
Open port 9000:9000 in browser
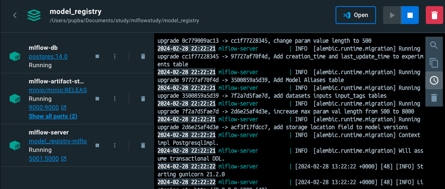tap(44, 107)
